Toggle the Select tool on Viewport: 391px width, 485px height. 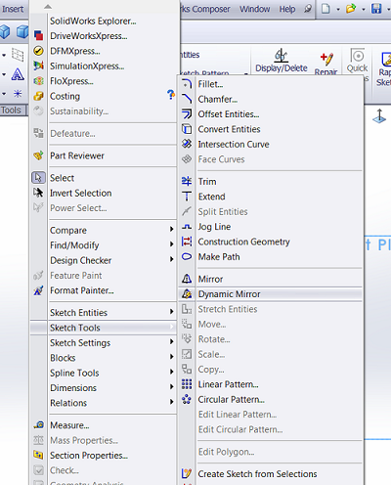coord(38,178)
